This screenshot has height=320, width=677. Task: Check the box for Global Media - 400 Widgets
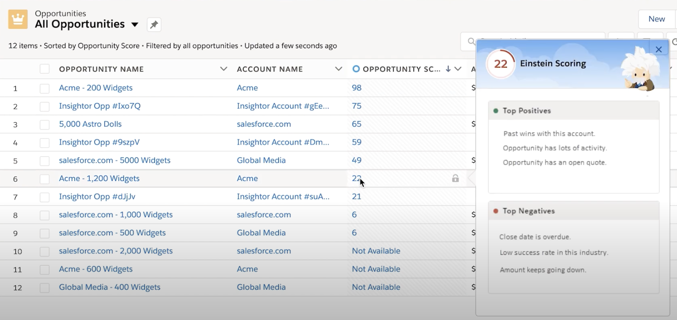tap(45, 288)
